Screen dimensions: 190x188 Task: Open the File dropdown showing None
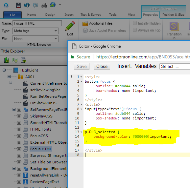36,39
